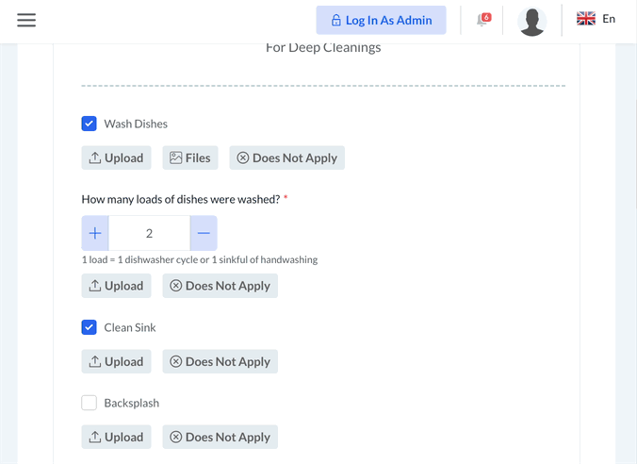Screen dimensions: 637x464
Task: Upload a photo for Backsplash
Action: tap(116, 437)
